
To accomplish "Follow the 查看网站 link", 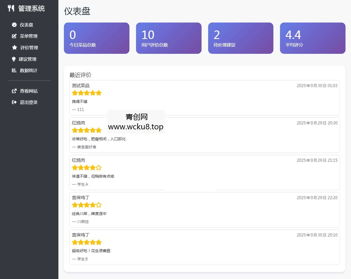I will coord(29,91).
